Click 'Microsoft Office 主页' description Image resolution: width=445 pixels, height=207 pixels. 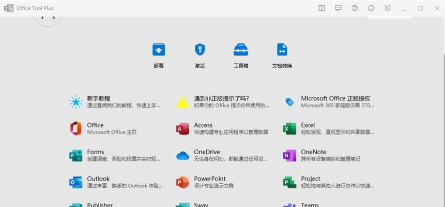coord(112,132)
